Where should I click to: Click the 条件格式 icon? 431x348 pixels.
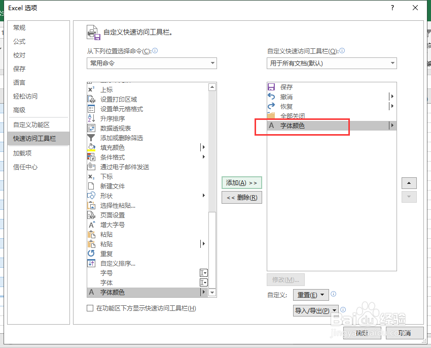coord(91,157)
